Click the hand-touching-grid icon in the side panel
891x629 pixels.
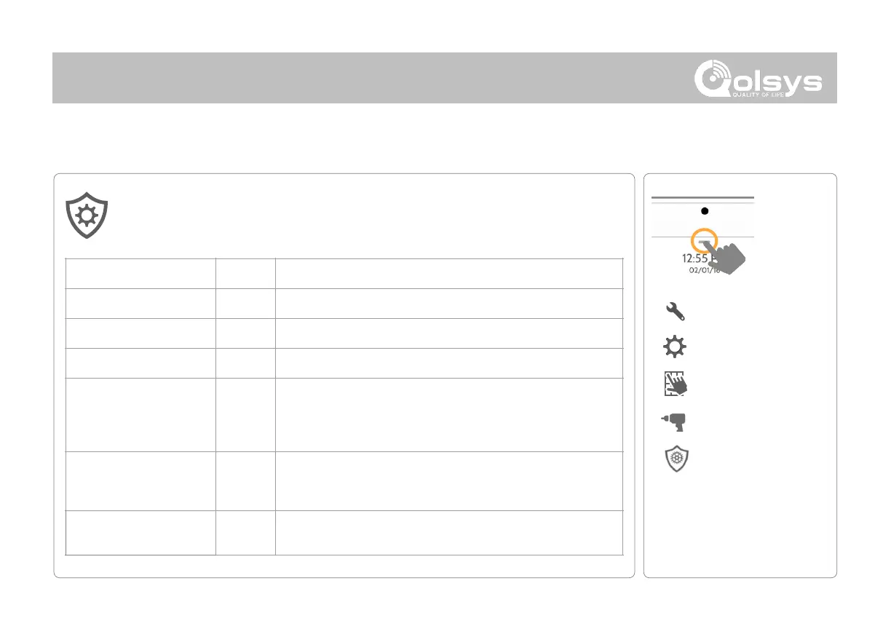pos(676,384)
